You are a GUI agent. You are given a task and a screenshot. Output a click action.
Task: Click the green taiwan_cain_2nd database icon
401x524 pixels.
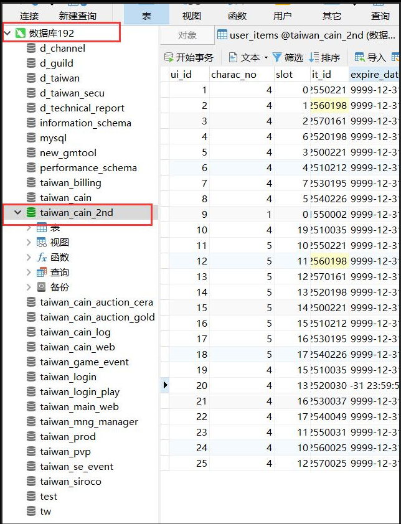(31, 212)
